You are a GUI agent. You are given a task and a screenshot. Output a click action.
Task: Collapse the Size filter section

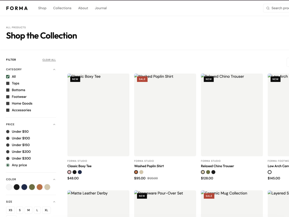click(54, 202)
